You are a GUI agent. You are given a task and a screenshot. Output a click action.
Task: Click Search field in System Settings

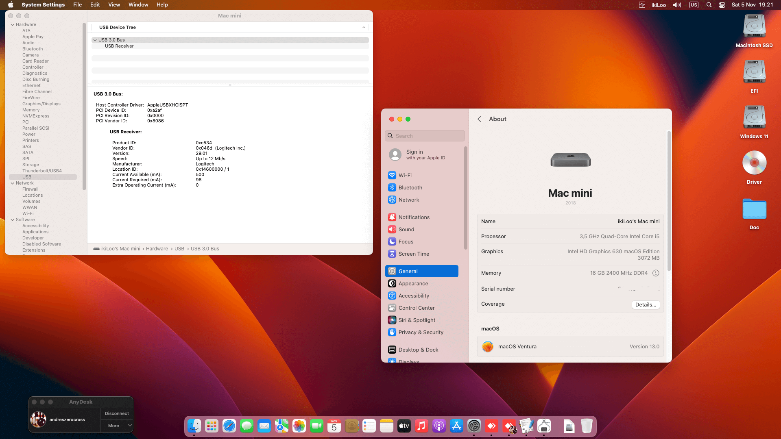[x=425, y=136]
